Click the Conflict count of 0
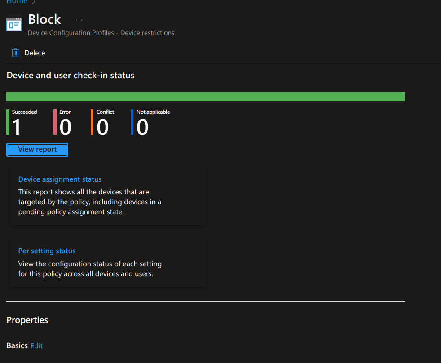 pos(102,127)
